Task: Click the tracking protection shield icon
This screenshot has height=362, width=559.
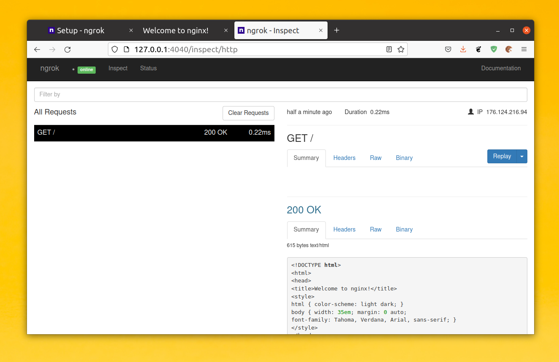Action: click(115, 50)
